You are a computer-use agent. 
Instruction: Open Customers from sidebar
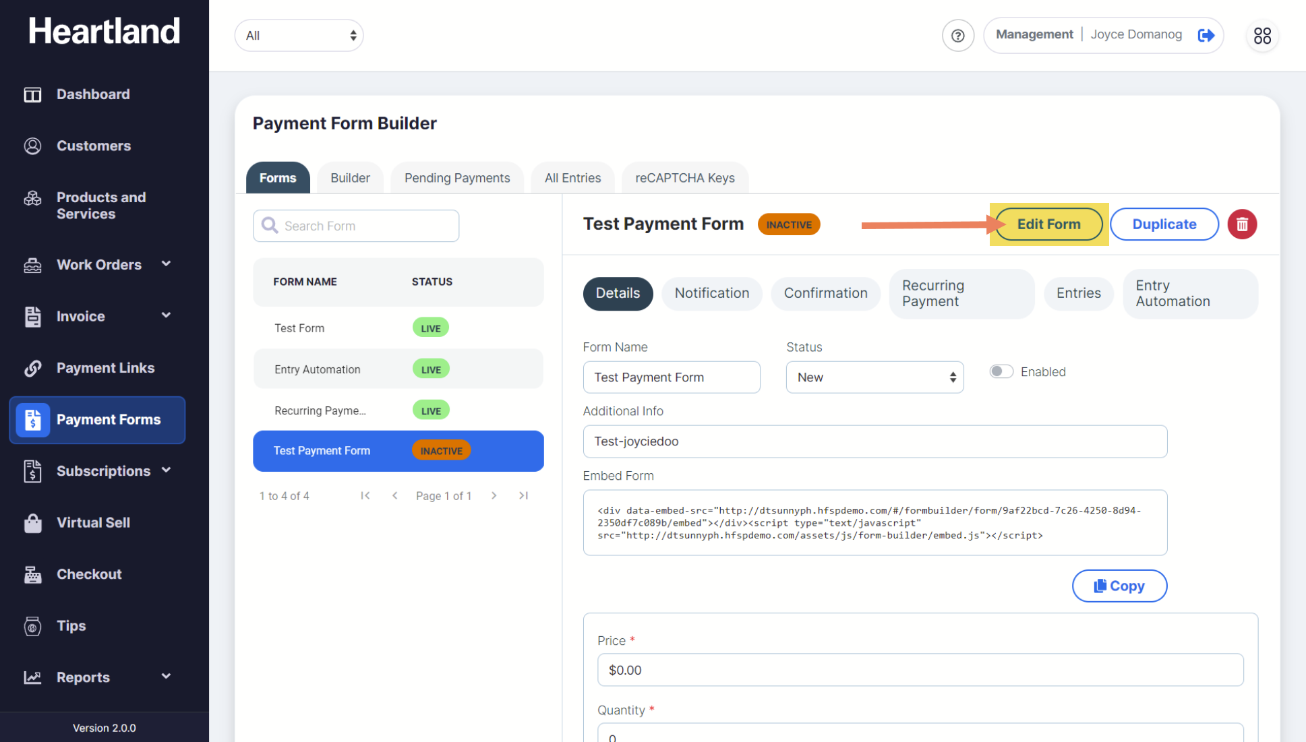point(93,146)
